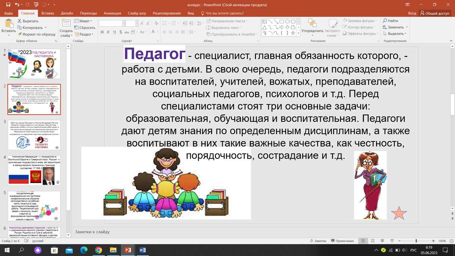Select the triangle shape in shapes gallery

[265, 27]
